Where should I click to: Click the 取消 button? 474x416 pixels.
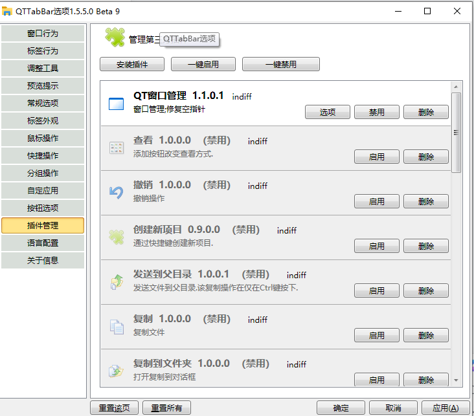(x=393, y=408)
